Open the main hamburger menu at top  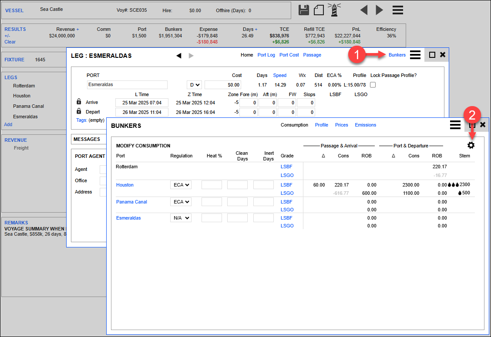point(397,10)
